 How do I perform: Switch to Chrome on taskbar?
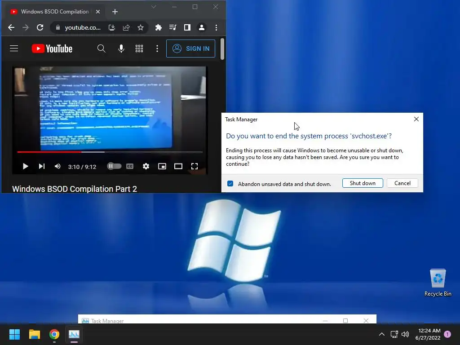coord(54,334)
